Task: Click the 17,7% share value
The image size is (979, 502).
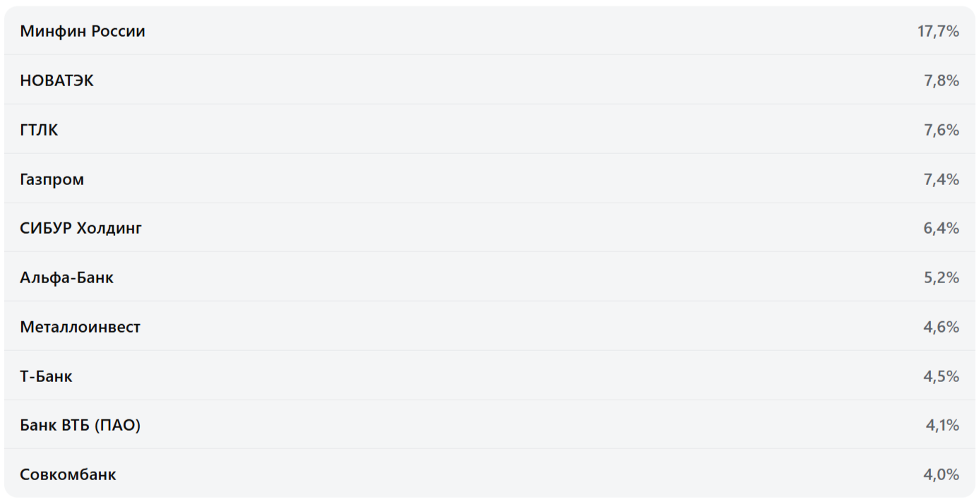Action: point(938,31)
